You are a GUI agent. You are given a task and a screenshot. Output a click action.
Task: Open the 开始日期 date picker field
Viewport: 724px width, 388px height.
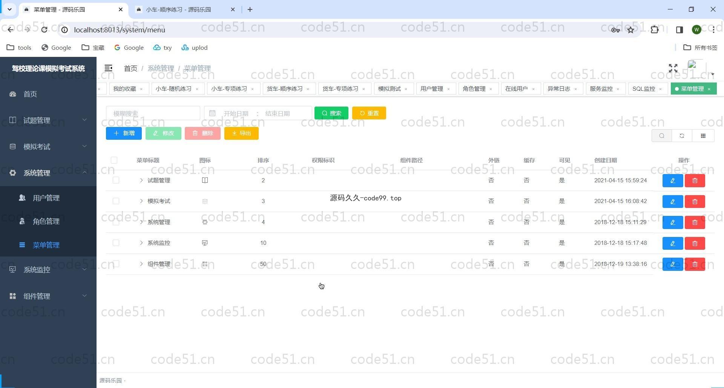(236, 113)
